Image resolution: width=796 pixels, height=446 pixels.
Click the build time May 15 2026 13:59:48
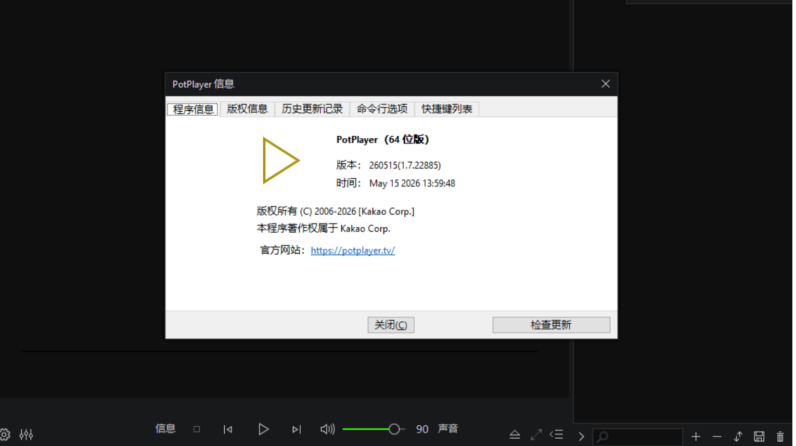(412, 183)
